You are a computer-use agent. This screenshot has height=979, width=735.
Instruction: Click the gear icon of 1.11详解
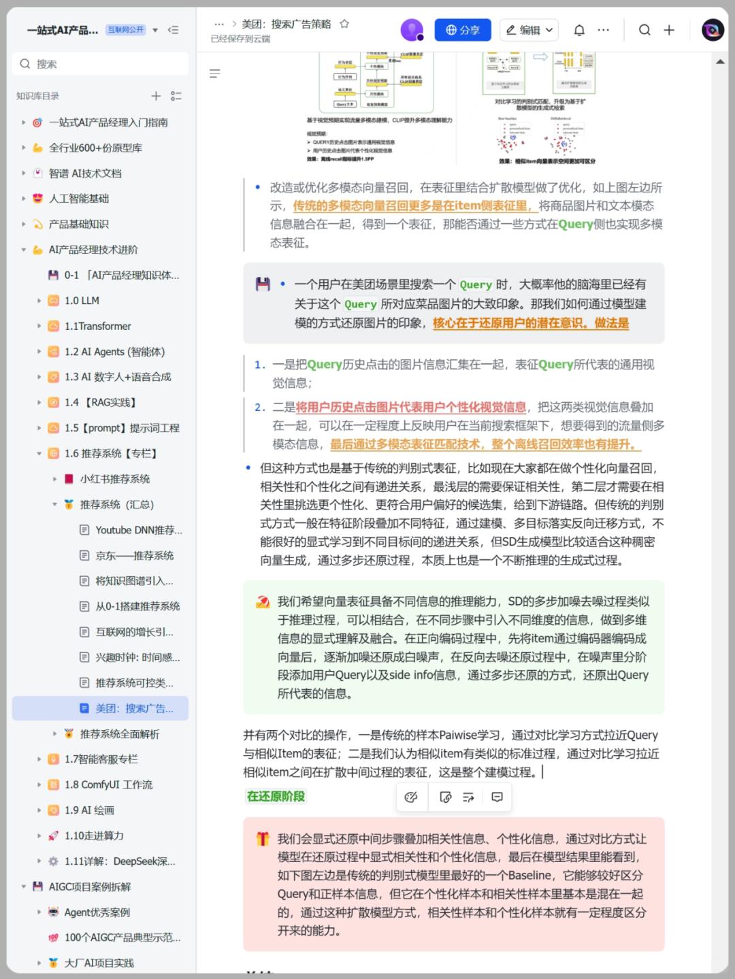(x=53, y=861)
